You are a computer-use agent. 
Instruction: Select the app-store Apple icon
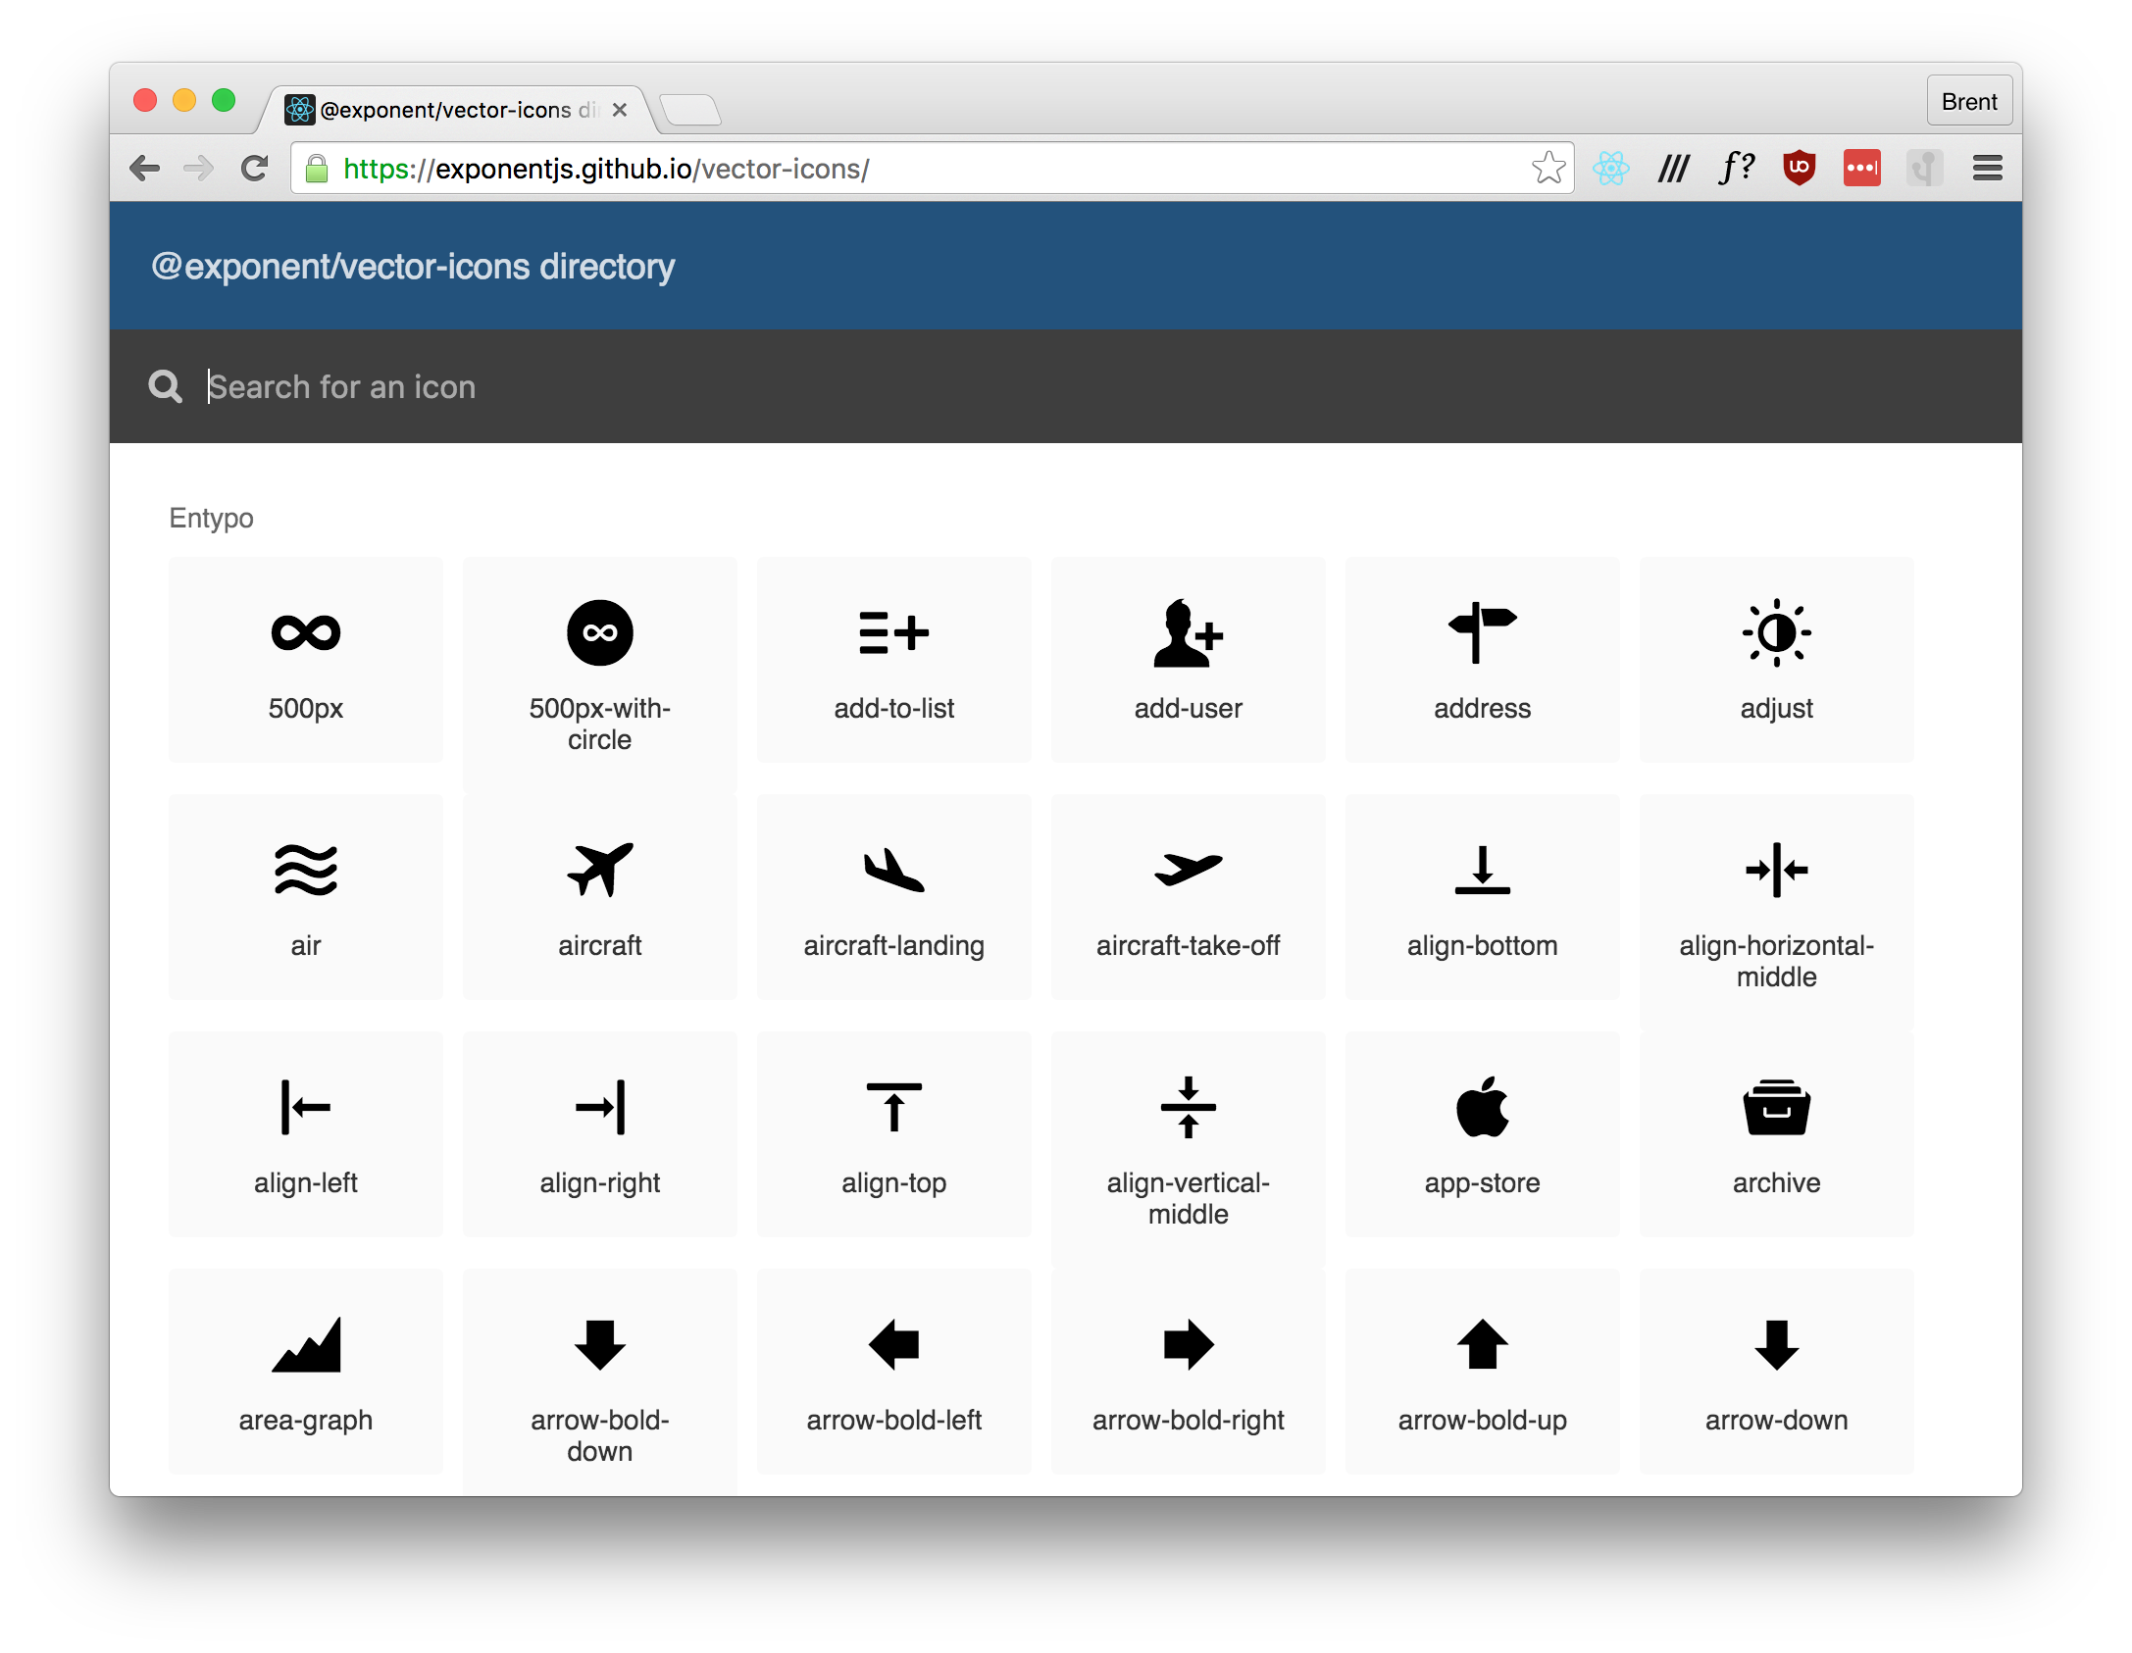point(1482,1108)
